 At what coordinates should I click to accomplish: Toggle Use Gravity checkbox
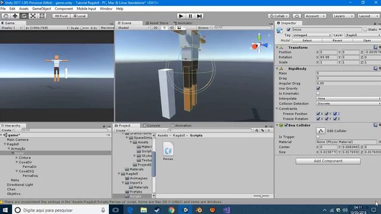318,89
